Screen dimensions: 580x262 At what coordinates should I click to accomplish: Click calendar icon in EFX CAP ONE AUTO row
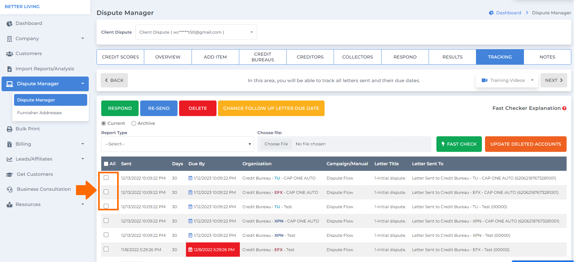190,192
